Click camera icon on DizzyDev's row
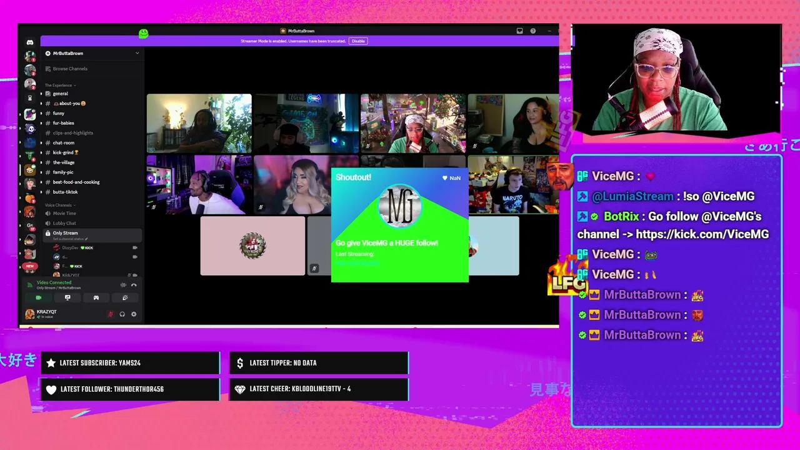 135,247
